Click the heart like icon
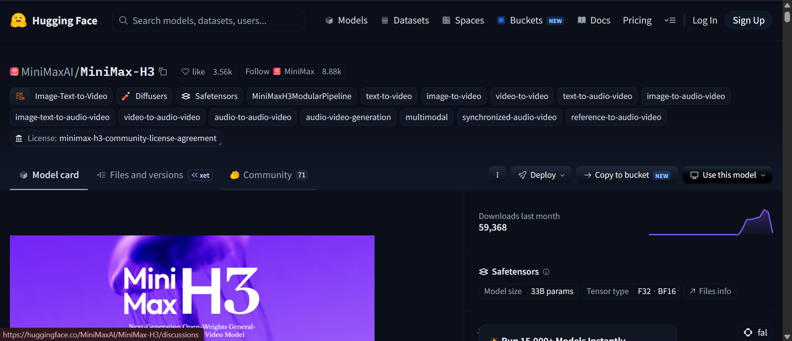Screen dimensions: 792x341 click(x=186, y=72)
